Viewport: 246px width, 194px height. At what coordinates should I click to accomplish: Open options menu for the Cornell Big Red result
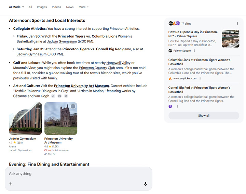(177, 106)
